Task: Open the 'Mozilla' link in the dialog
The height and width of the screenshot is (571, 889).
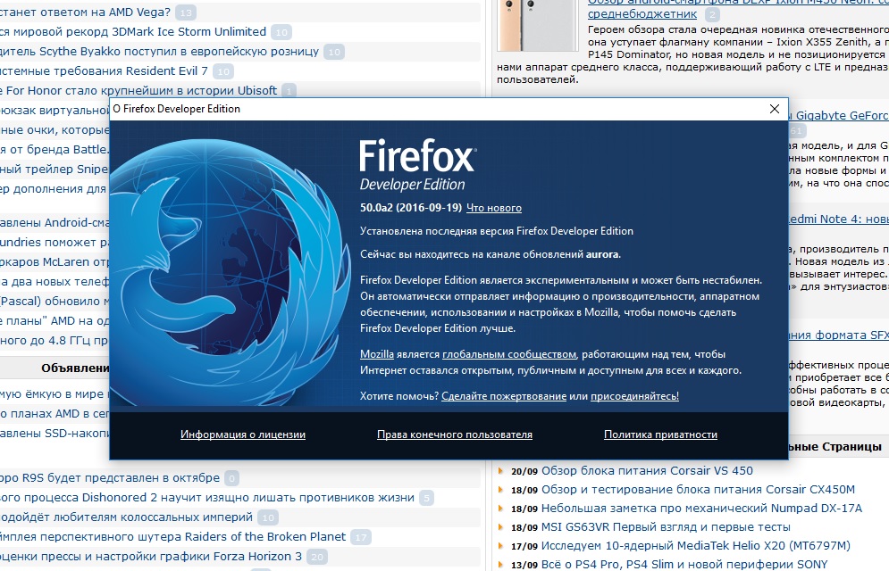Action: pos(376,354)
